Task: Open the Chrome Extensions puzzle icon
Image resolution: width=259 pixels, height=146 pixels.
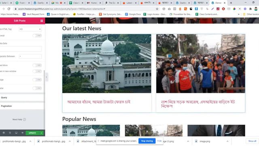Action: pos(251,9)
